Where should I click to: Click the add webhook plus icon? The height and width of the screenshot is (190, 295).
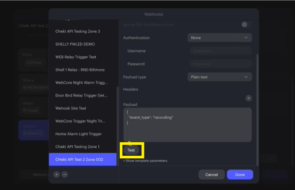(x=57, y=174)
